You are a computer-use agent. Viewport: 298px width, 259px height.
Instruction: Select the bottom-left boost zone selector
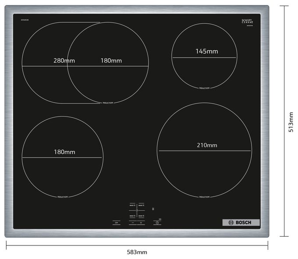(132, 216)
